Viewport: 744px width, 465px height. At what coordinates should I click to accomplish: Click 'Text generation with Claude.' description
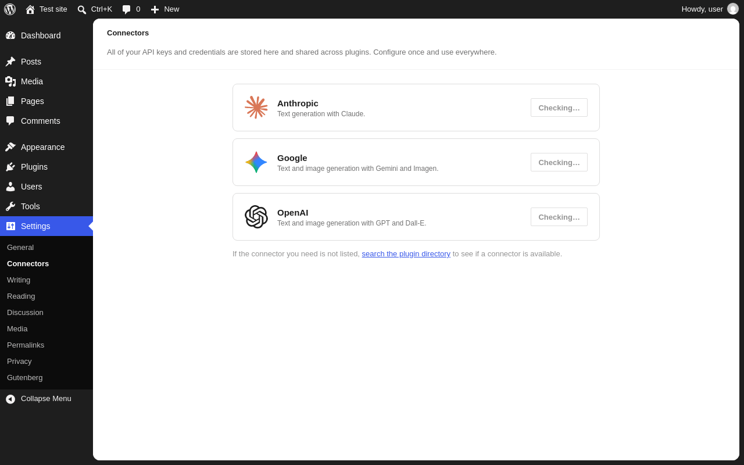pos(321,114)
